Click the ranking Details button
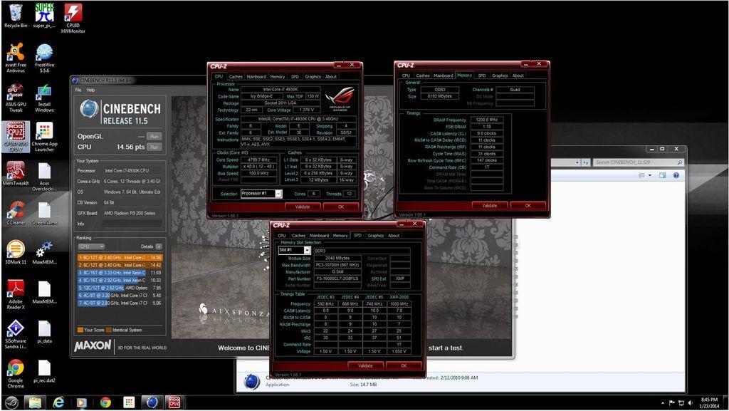 [159, 246]
